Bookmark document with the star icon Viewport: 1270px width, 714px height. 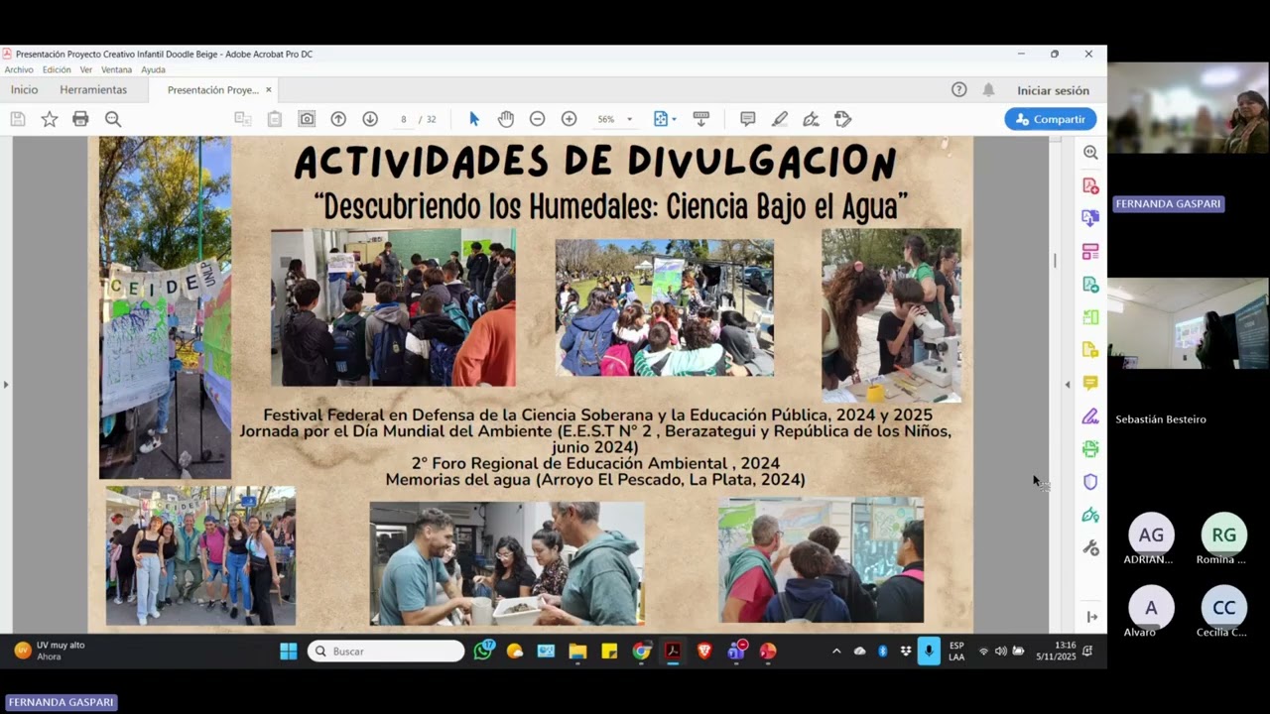point(49,119)
